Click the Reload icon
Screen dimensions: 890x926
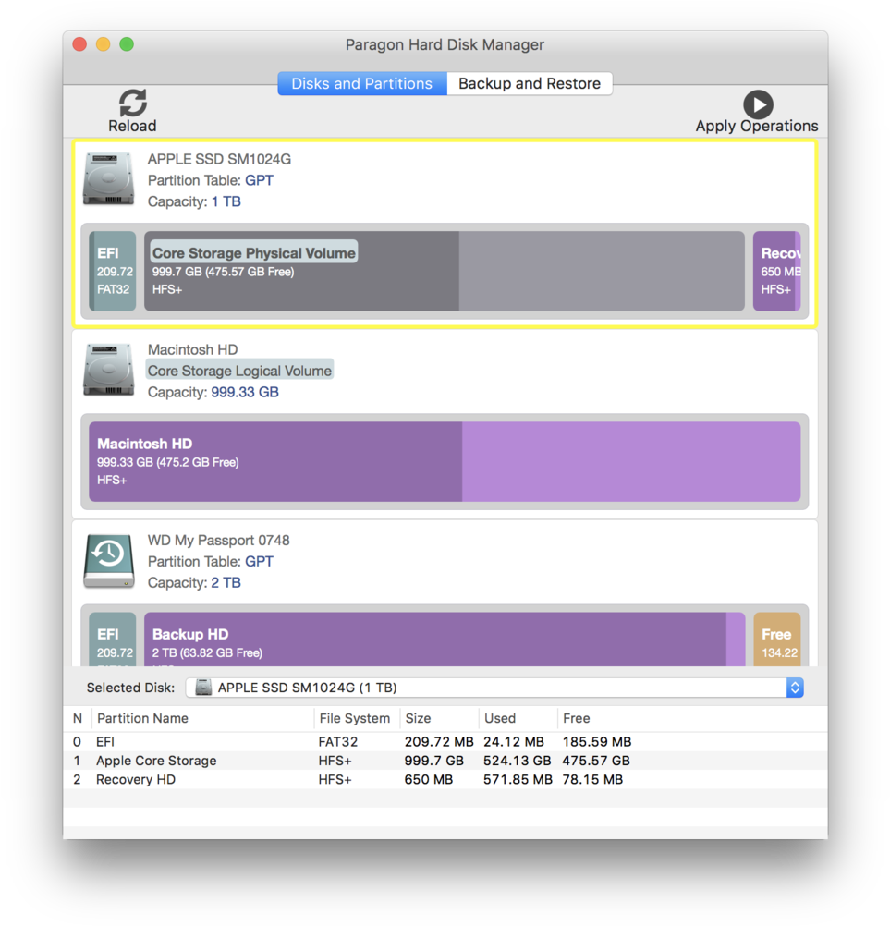(131, 103)
